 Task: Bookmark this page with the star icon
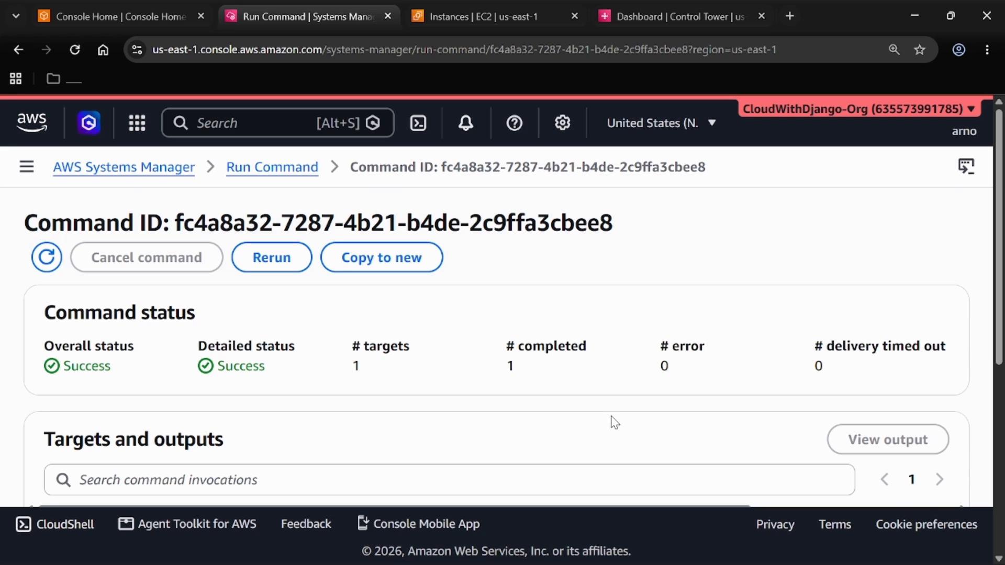tap(920, 50)
